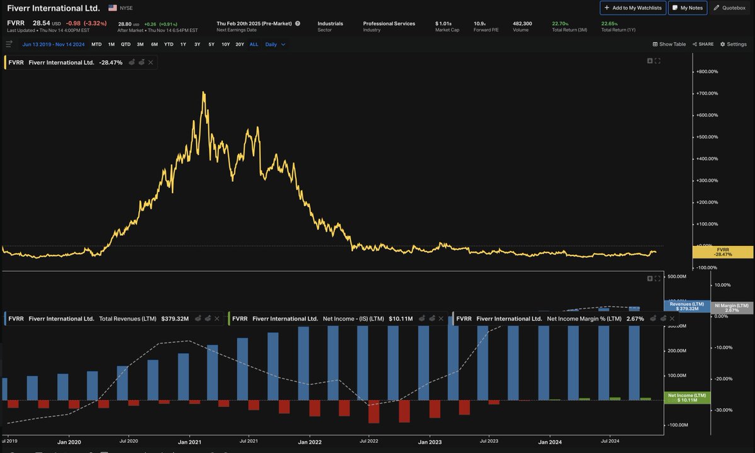This screenshot has height=453, width=755.
Task: Click the Professional Services industry value
Action: (x=389, y=23)
